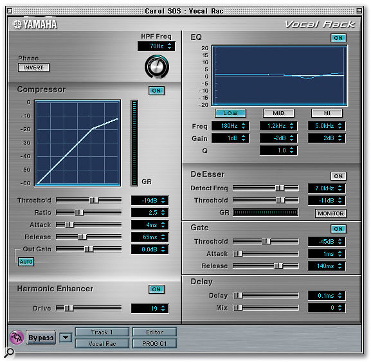Click the Ratio 2.5 stepper arrows
Viewport: 371px width, 362px height.
click(163, 212)
